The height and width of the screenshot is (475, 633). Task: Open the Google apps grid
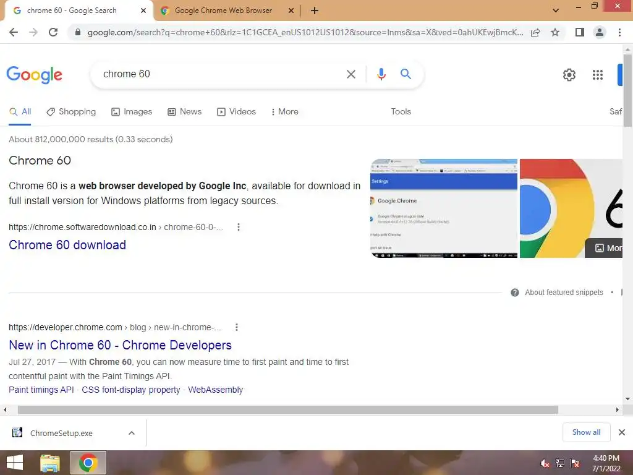598,75
